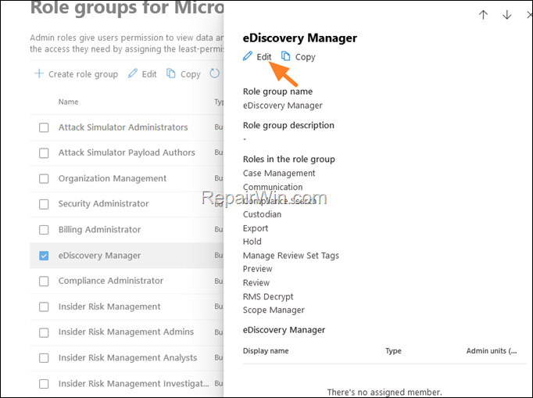Click the Edit pencil icon in details panel
The image size is (533, 398).
tap(248, 56)
